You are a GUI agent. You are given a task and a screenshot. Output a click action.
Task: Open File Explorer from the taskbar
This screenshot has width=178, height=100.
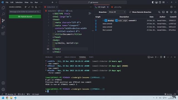click(x=11, y=98)
